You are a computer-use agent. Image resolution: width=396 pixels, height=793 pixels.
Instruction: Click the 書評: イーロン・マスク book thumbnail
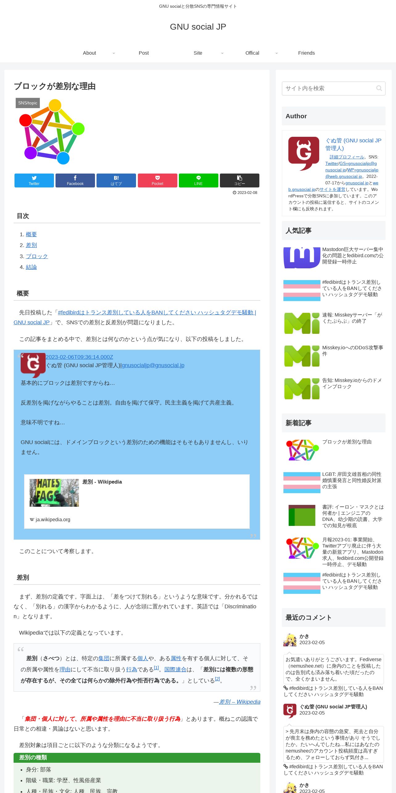click(302, 515)
